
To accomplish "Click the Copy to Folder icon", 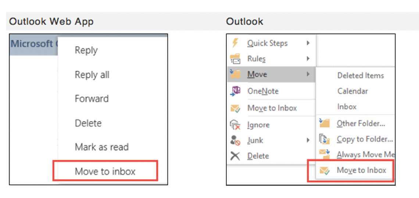I will (x=325, y=139).
